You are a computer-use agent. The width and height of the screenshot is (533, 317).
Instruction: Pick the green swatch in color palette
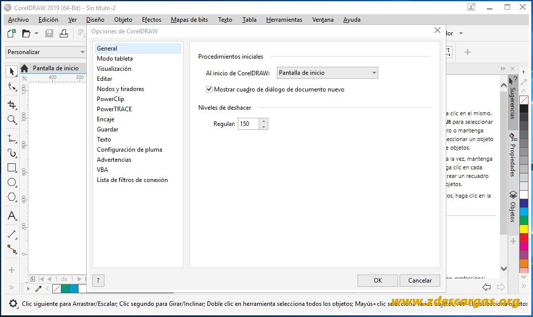(x=524, y=220)
